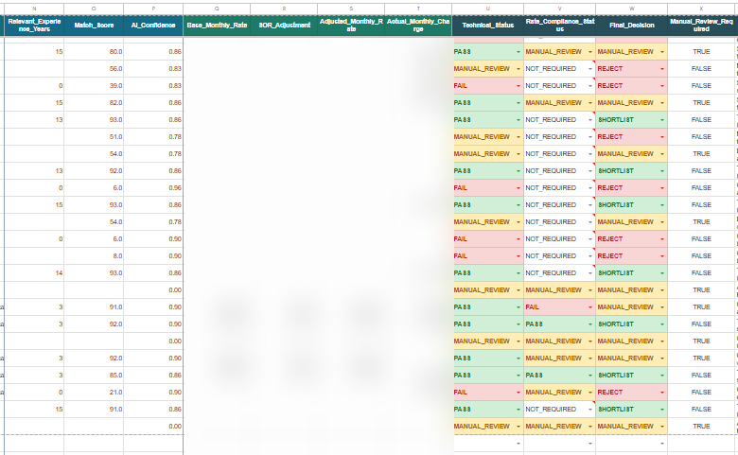
Task: Click the Match_Score header cell
Action: [x=94, y=26]
